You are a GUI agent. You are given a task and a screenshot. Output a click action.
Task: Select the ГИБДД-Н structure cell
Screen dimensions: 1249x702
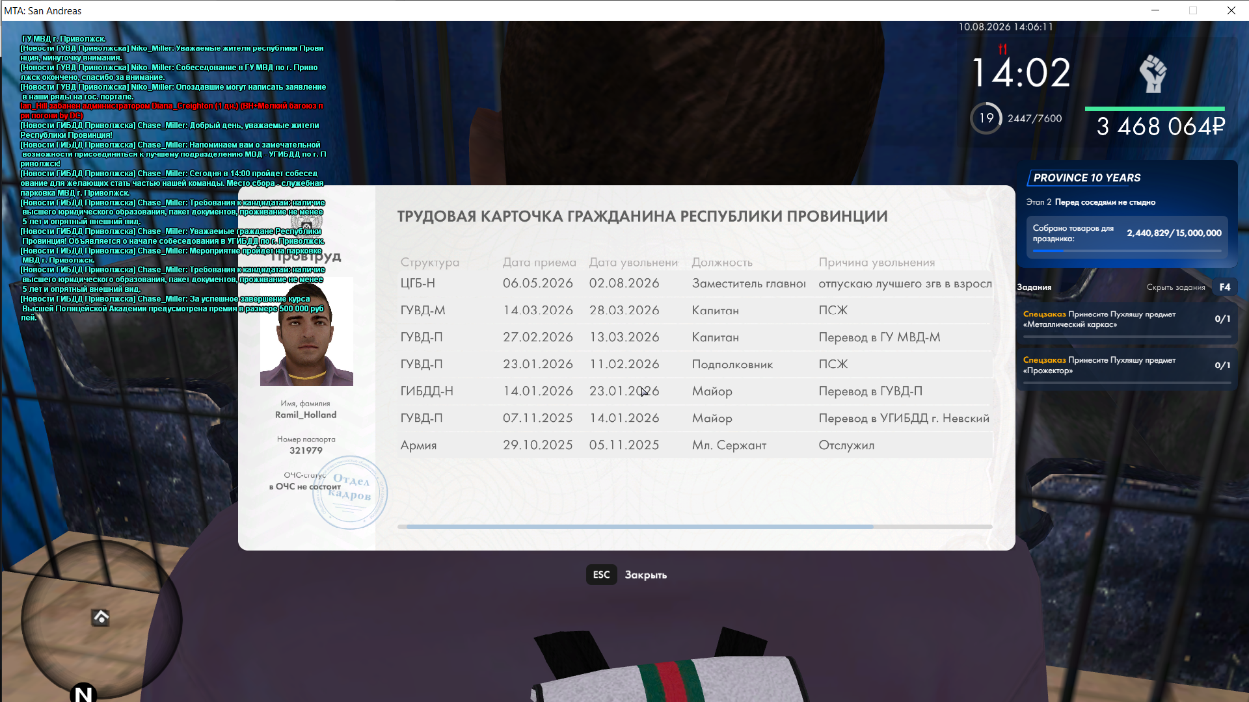click(427, 391)
